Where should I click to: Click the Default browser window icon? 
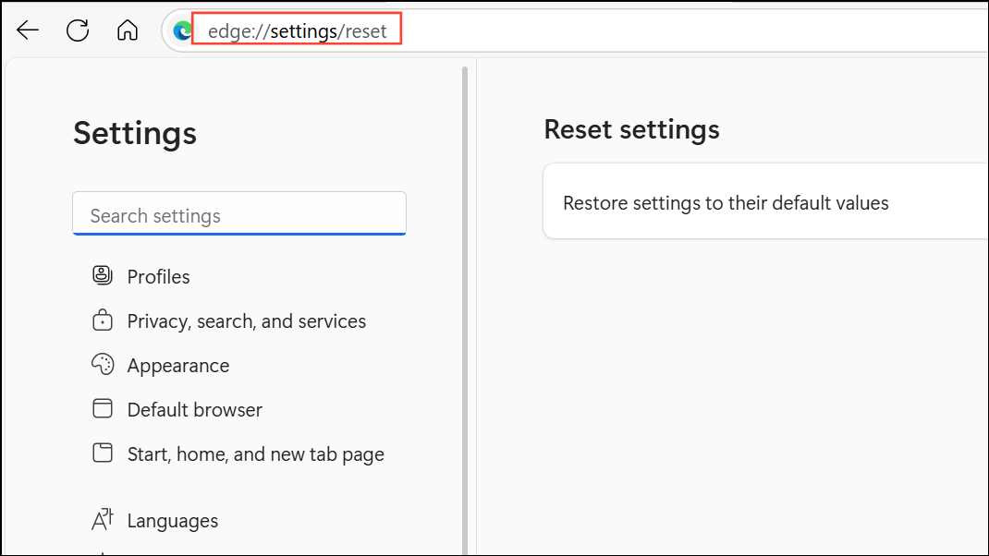[102, 409]
